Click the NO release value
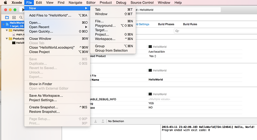The width and height of the screenshot is (257, 140). 151,107
